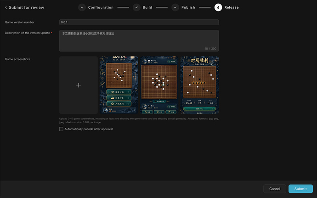Click the upload screenshots instruction text

(x=139, y=120)
